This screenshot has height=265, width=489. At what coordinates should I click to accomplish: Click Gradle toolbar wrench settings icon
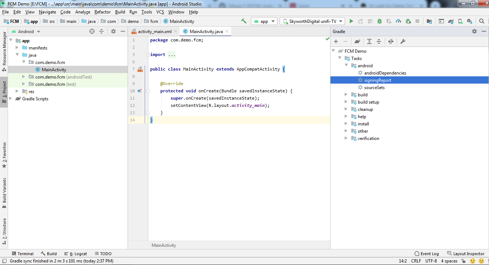(x=403, y=41)
